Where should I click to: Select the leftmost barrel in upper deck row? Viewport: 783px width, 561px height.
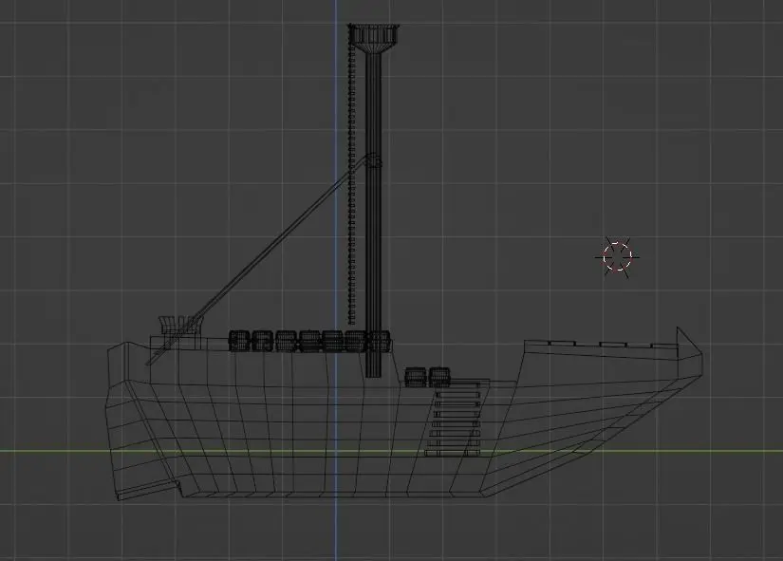pos(239,341)
